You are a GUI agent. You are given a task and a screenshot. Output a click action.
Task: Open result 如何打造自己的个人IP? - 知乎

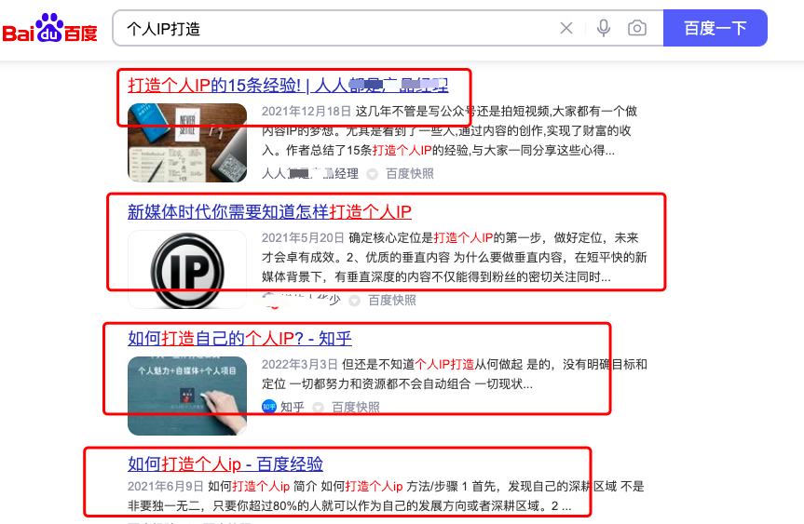click(x=240, y=338)
